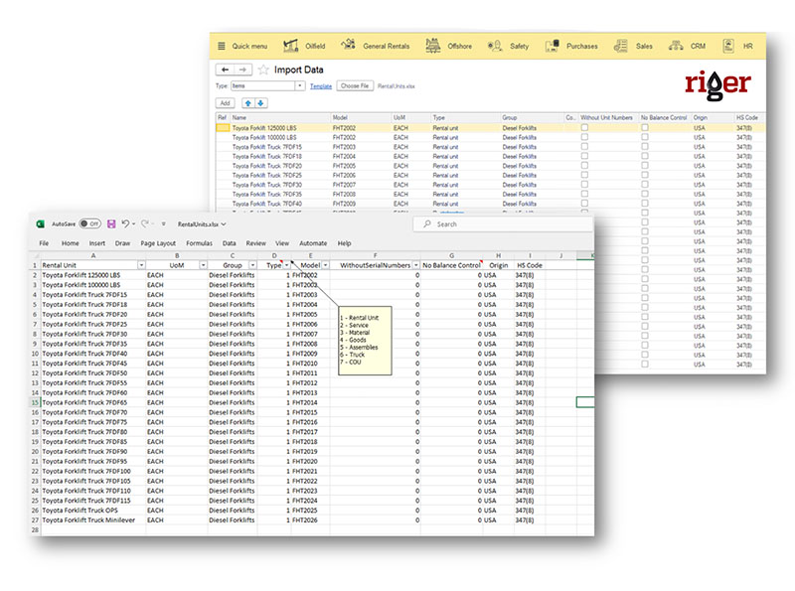The width and height of the screenshot is (795, 591).
Task: Click the Choose File button
Action: point(355,86)
